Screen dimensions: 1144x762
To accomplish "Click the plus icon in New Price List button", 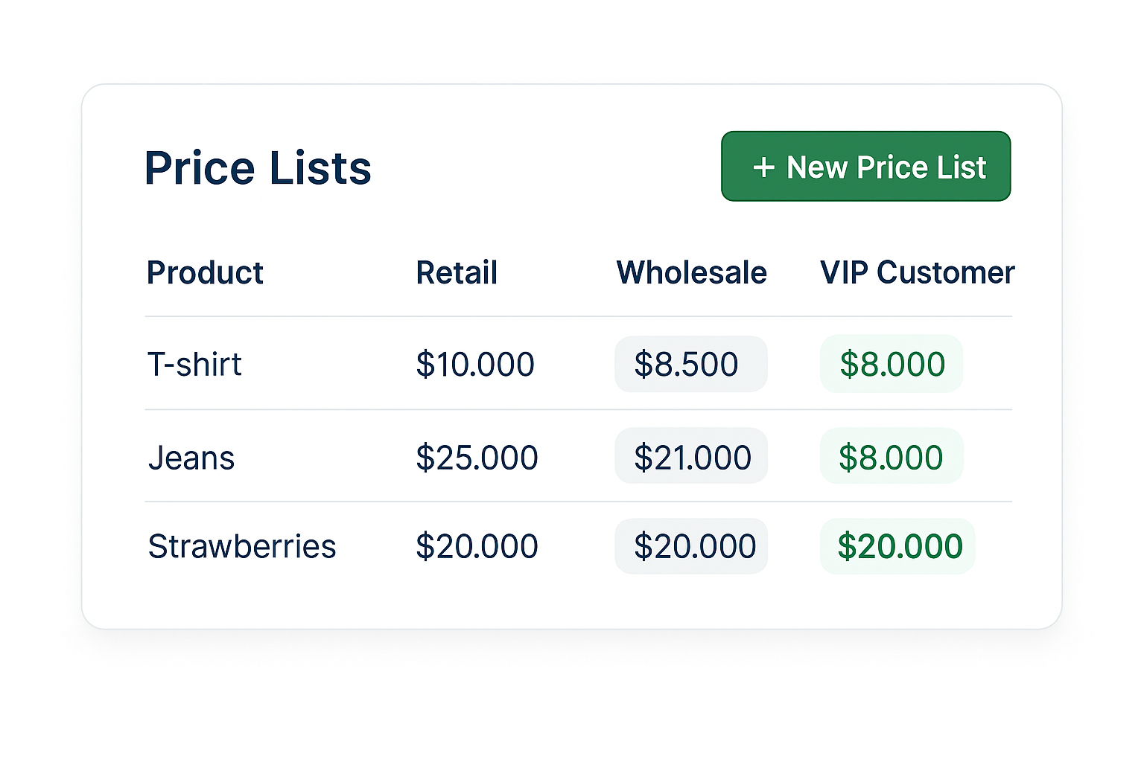I will 763,167.
